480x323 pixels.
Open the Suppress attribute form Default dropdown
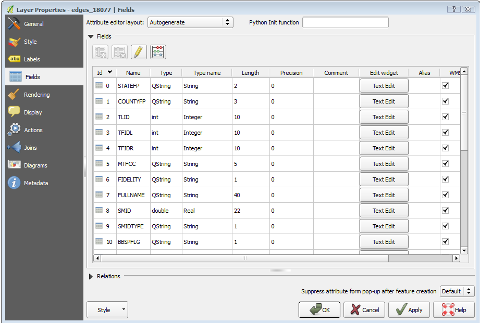coord(457,291)
